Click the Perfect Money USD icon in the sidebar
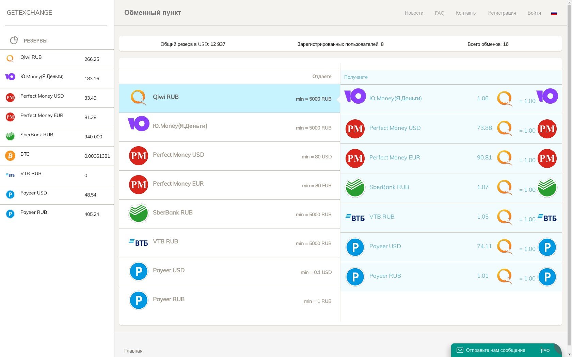572x357 pixels. coord(10,98)
